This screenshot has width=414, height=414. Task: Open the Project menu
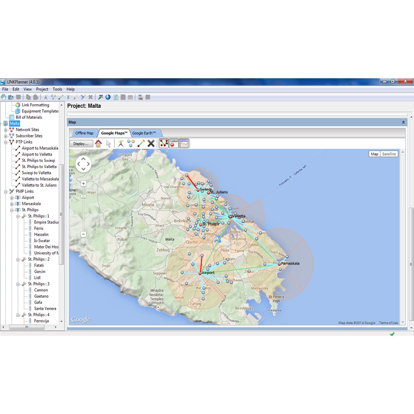[x=42, y=89]
